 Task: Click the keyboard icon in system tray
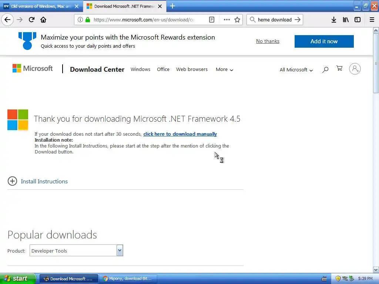[324, 279]
